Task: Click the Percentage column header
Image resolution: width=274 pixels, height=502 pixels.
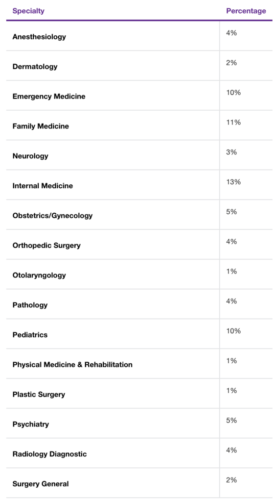Action: click(246, 11)
